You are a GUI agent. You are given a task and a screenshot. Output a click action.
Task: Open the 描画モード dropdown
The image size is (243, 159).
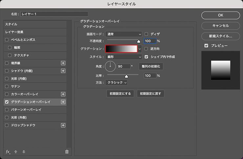point(123,34)
